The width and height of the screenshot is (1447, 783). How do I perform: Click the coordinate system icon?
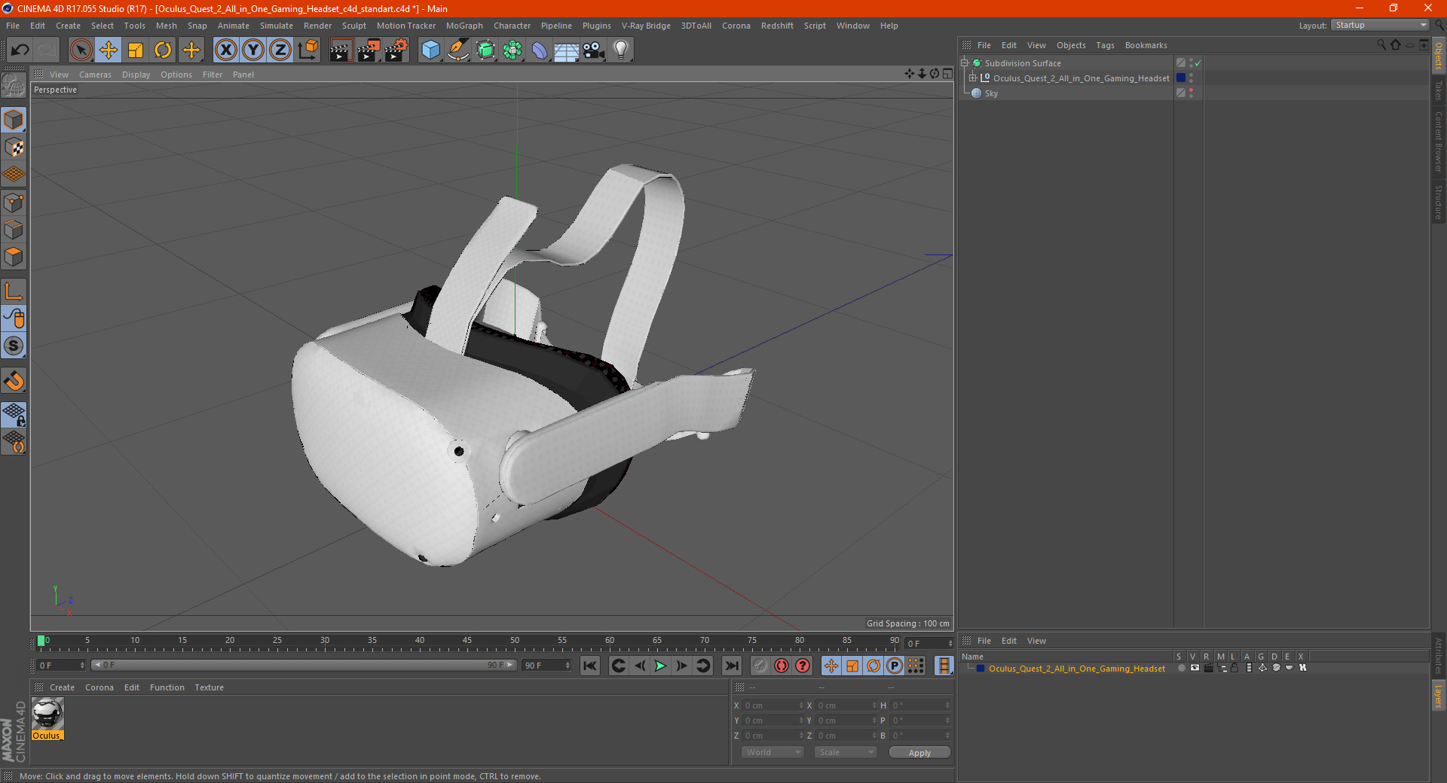pyautogui.click(x=307, y=50)
